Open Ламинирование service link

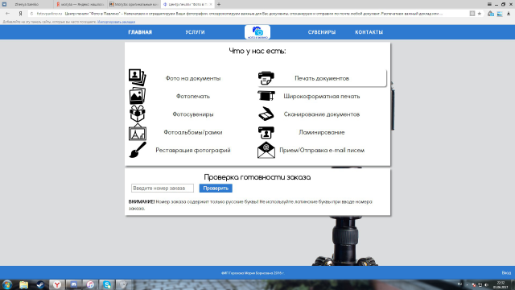[x=322, y=132]
